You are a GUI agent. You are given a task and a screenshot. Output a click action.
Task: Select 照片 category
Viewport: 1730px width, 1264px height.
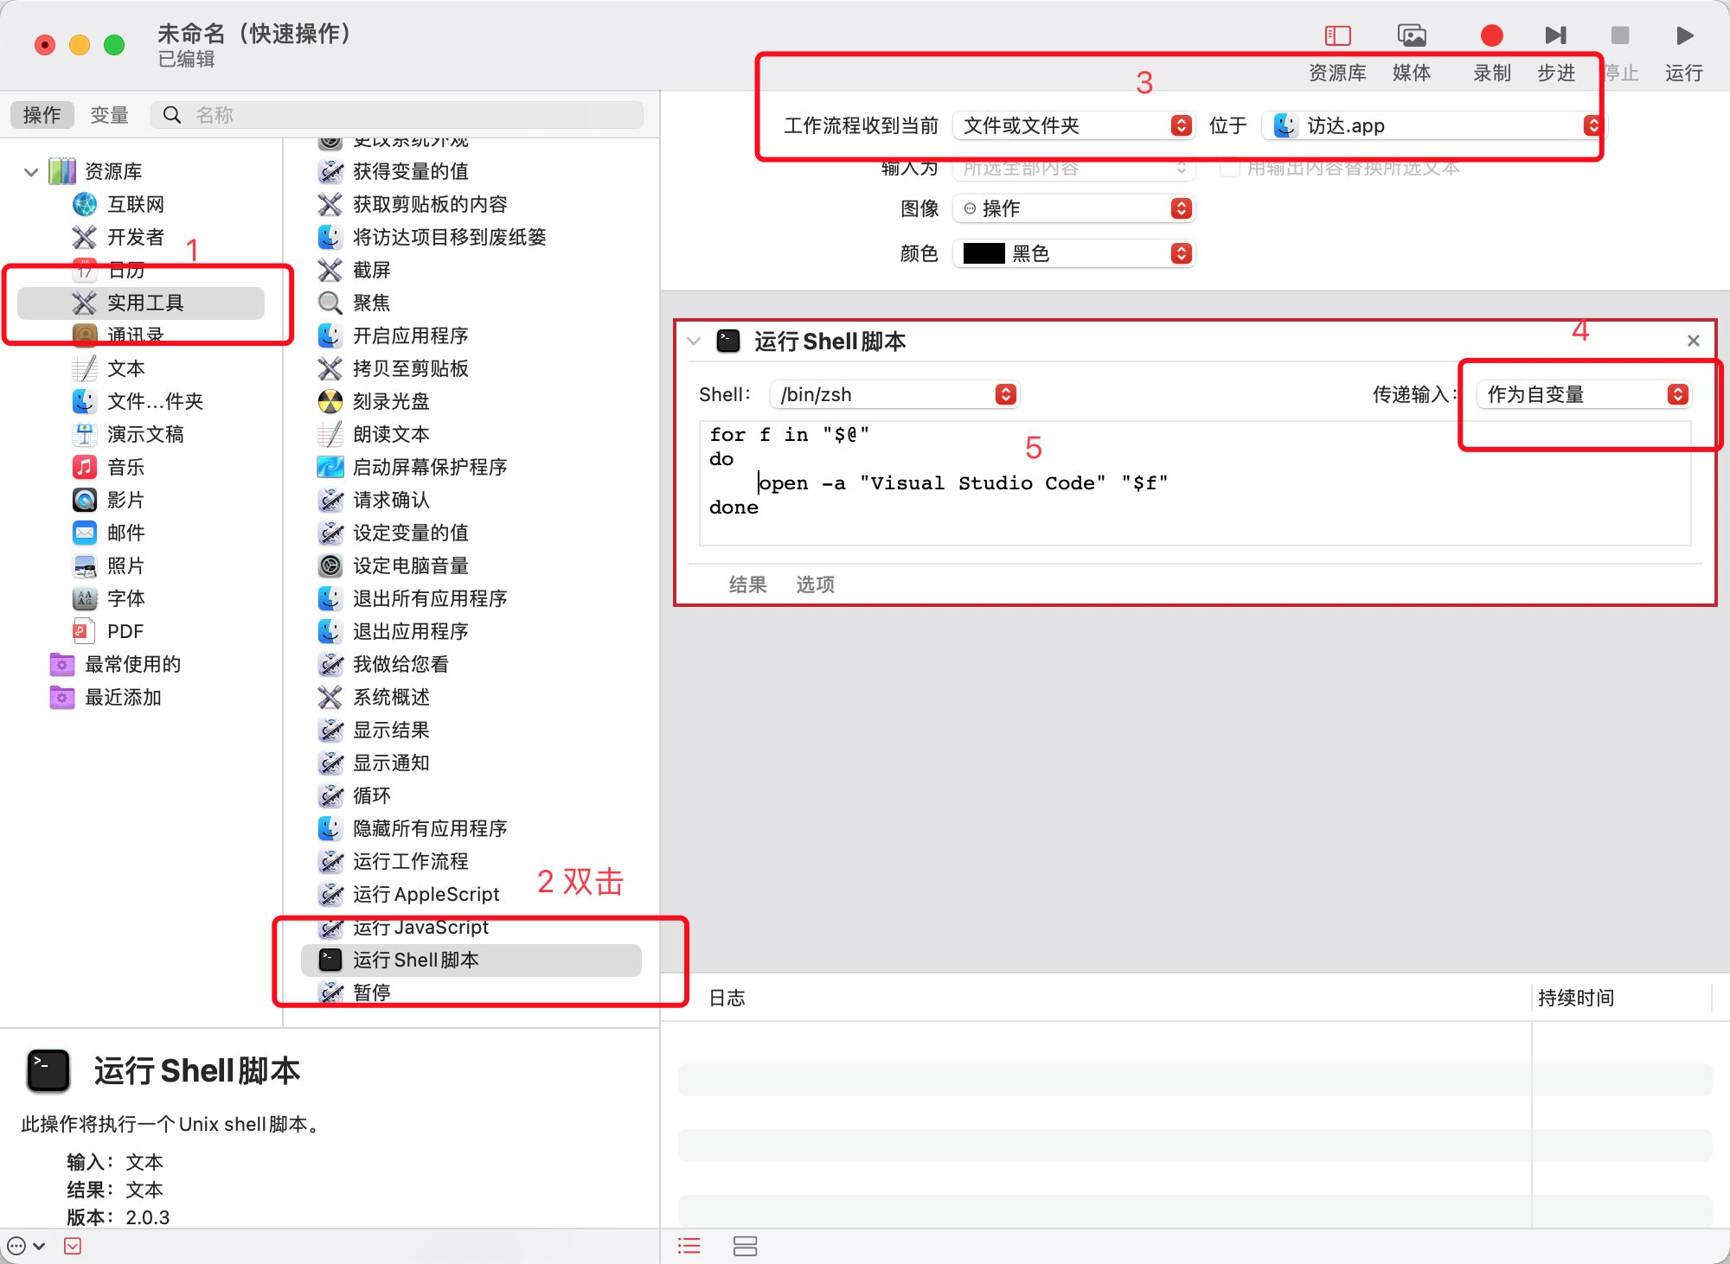(109, 565)
